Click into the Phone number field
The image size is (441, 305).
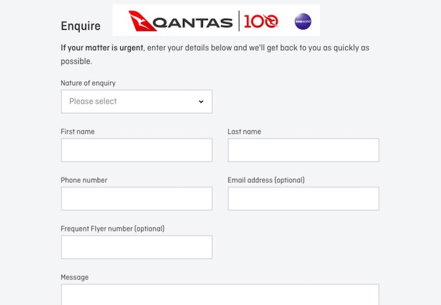pos(136,199)
